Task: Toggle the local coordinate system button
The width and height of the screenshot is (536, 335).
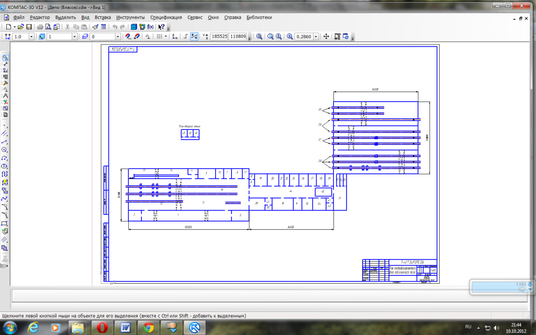Action: [175, 36]
